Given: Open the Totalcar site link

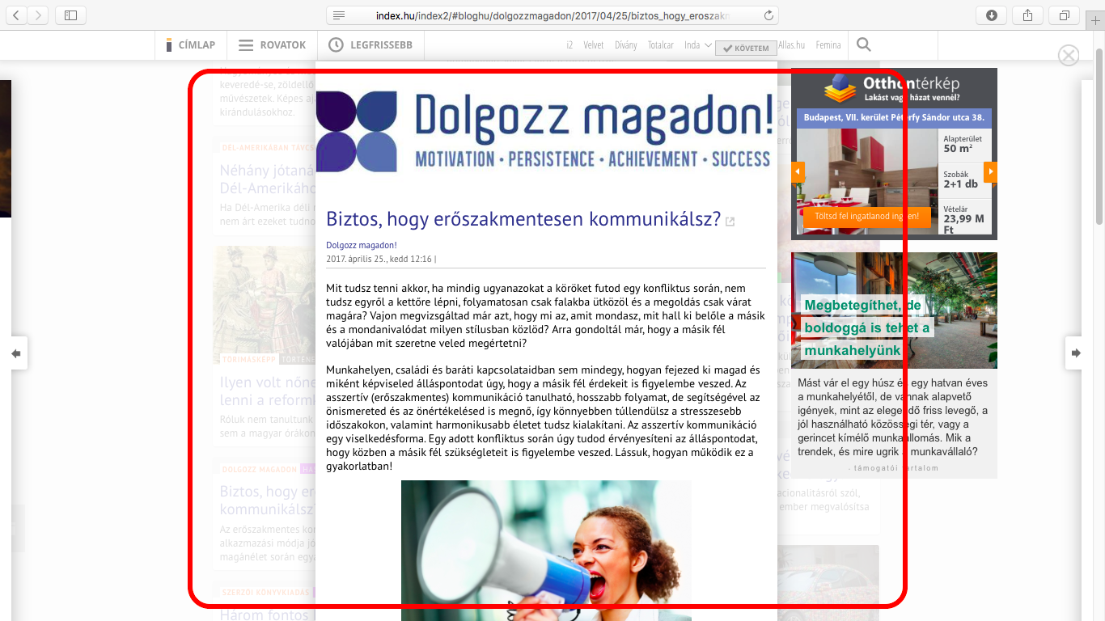Looking at the screenshot, I should (661, 45).
